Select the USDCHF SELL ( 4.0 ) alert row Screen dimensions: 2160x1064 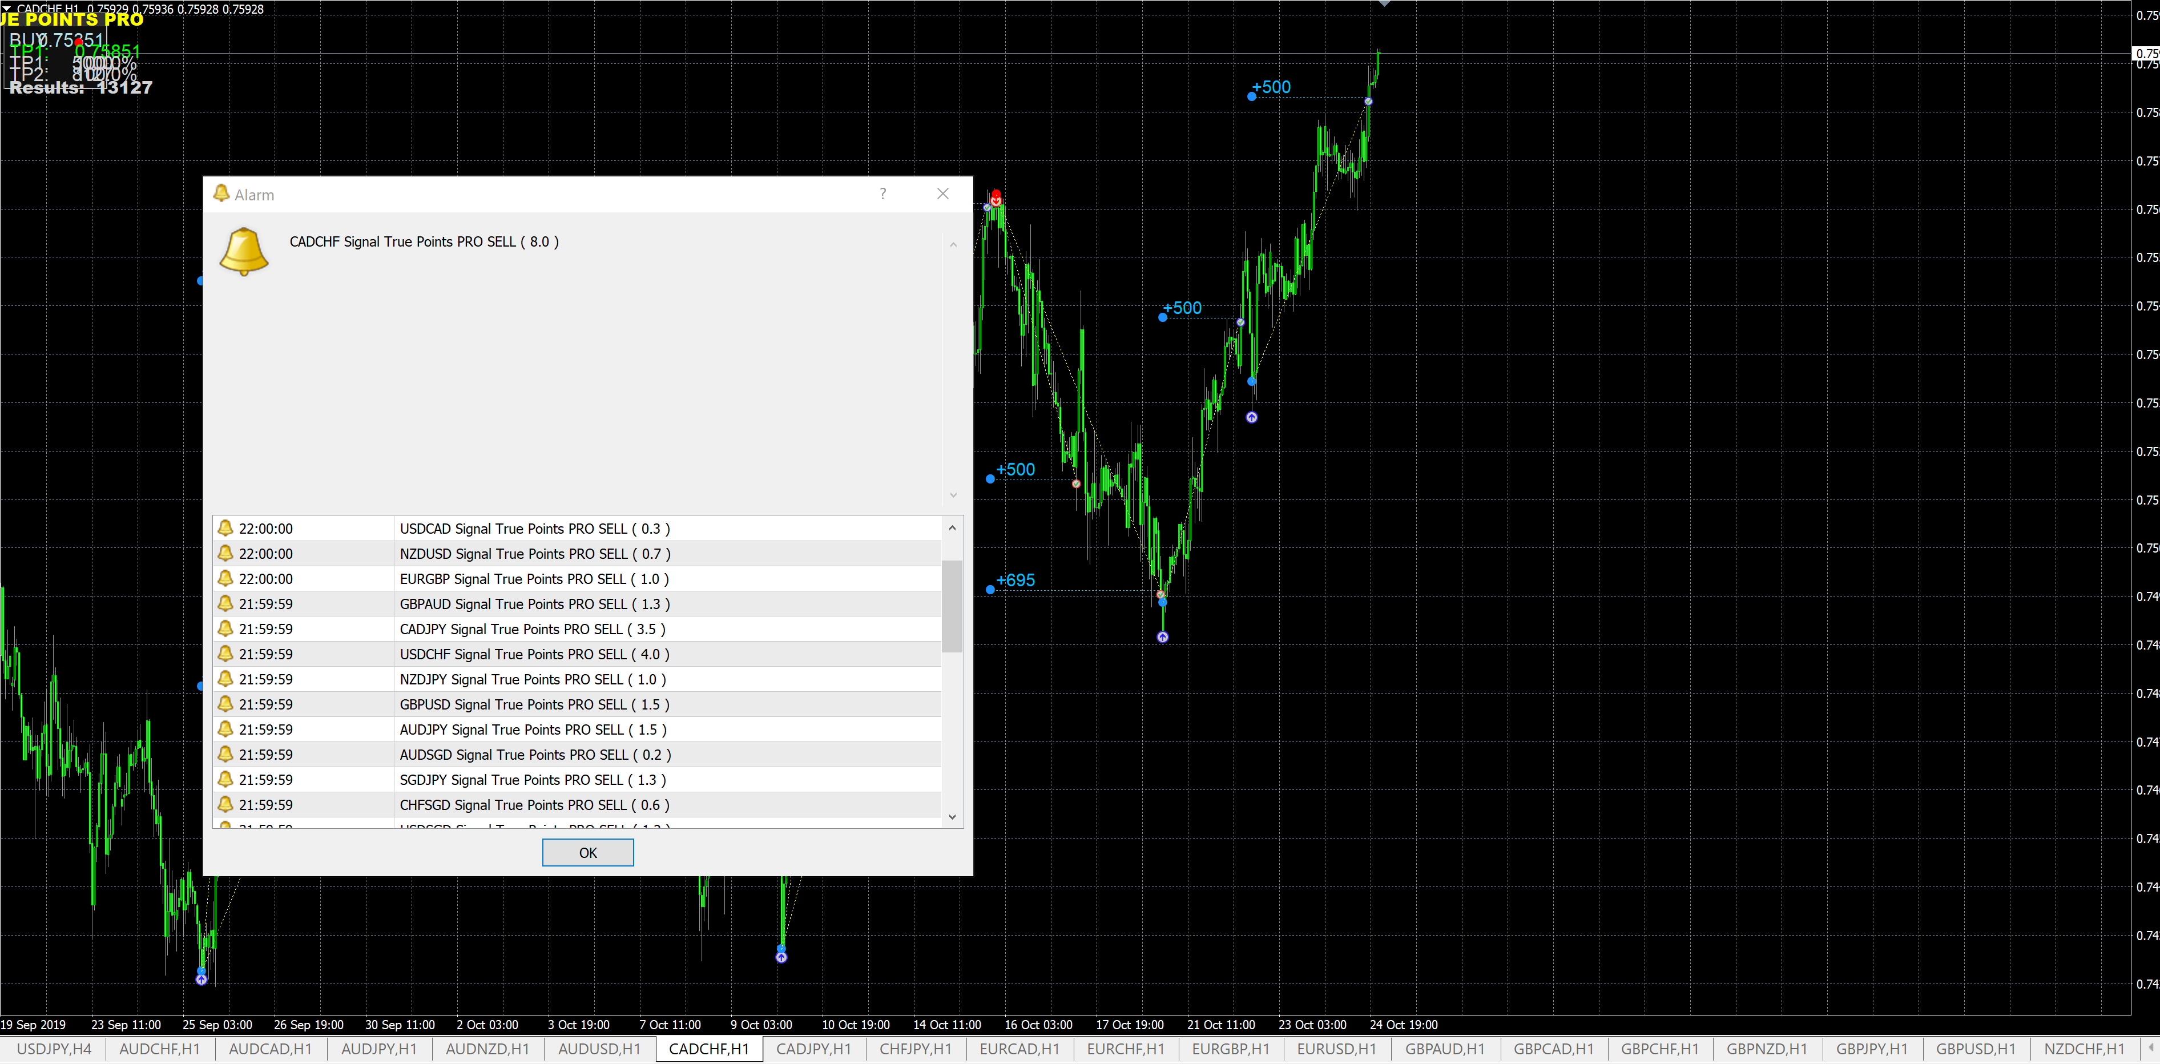[534, 654]
